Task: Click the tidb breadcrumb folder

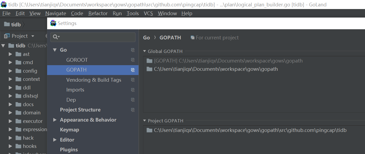Action: tap(13, 24)
